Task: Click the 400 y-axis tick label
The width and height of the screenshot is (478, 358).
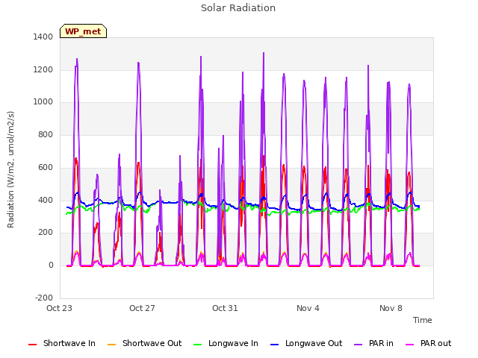Action: click(46, 201)
